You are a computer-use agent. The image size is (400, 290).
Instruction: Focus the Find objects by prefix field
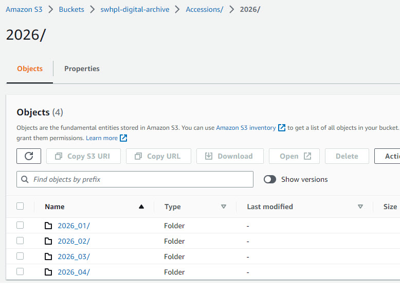[x=135, y=179]
